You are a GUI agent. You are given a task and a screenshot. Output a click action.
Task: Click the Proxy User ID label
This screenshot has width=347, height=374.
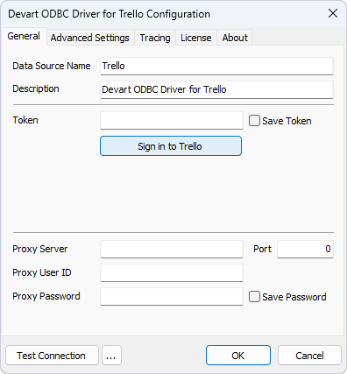click(42, 272)
